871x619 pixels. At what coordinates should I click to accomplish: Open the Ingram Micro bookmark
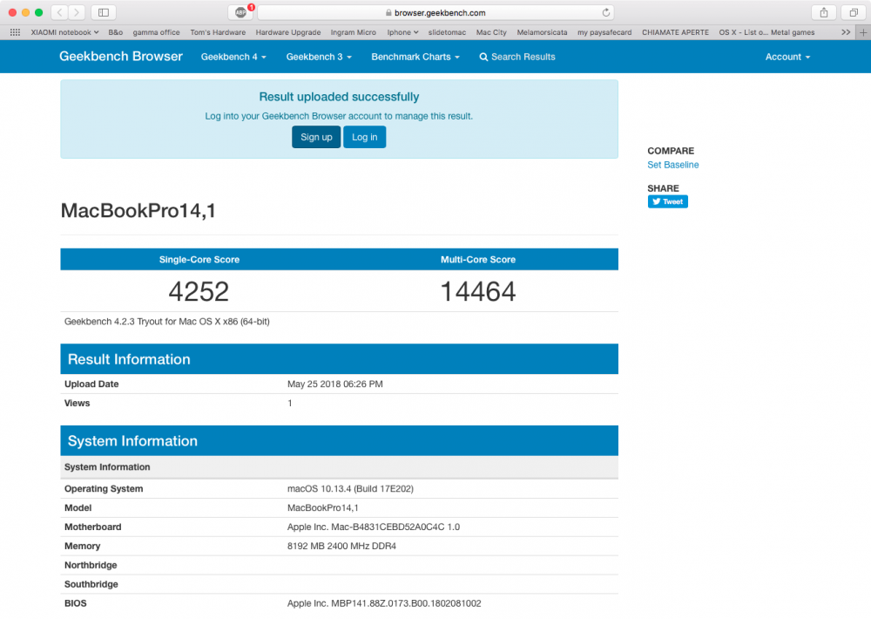pos(354,32)
